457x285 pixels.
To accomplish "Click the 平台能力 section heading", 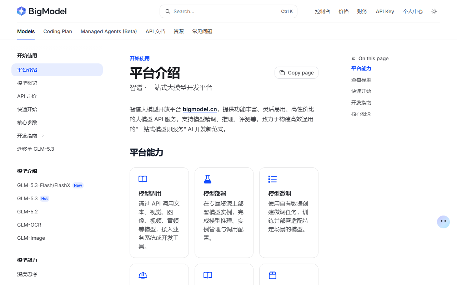I will 146,152.
